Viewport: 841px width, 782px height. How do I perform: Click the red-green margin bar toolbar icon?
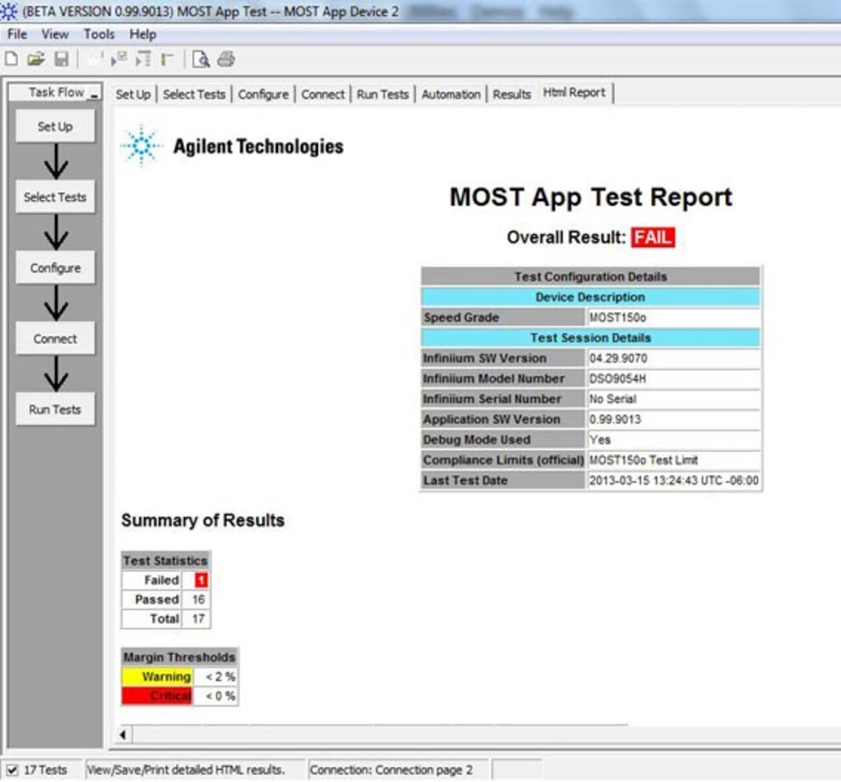click(x=167, y=59)
